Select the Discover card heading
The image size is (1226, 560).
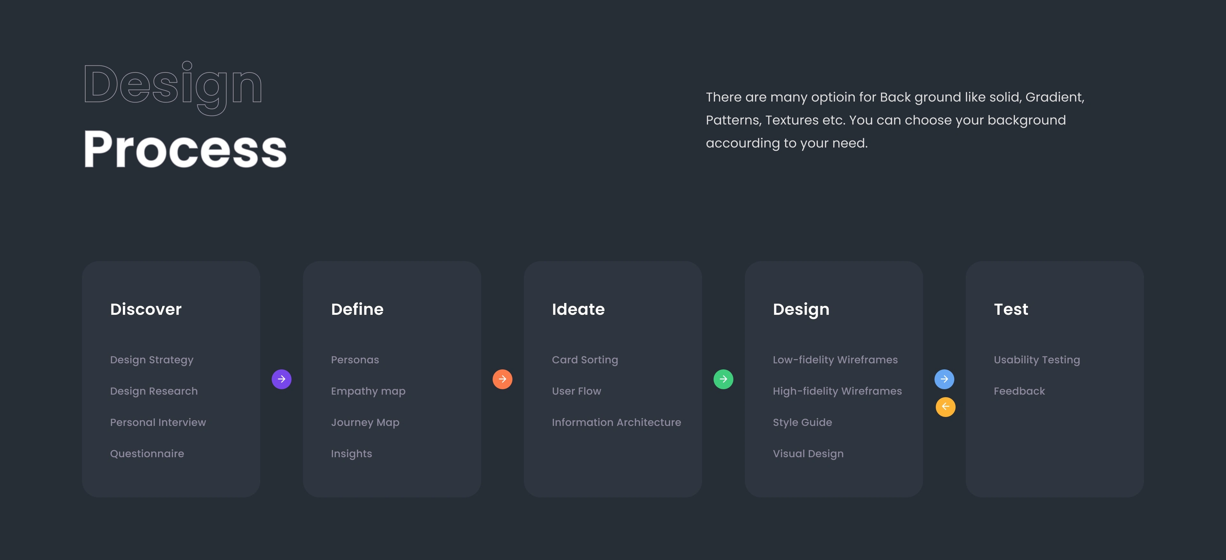point(146,309)
